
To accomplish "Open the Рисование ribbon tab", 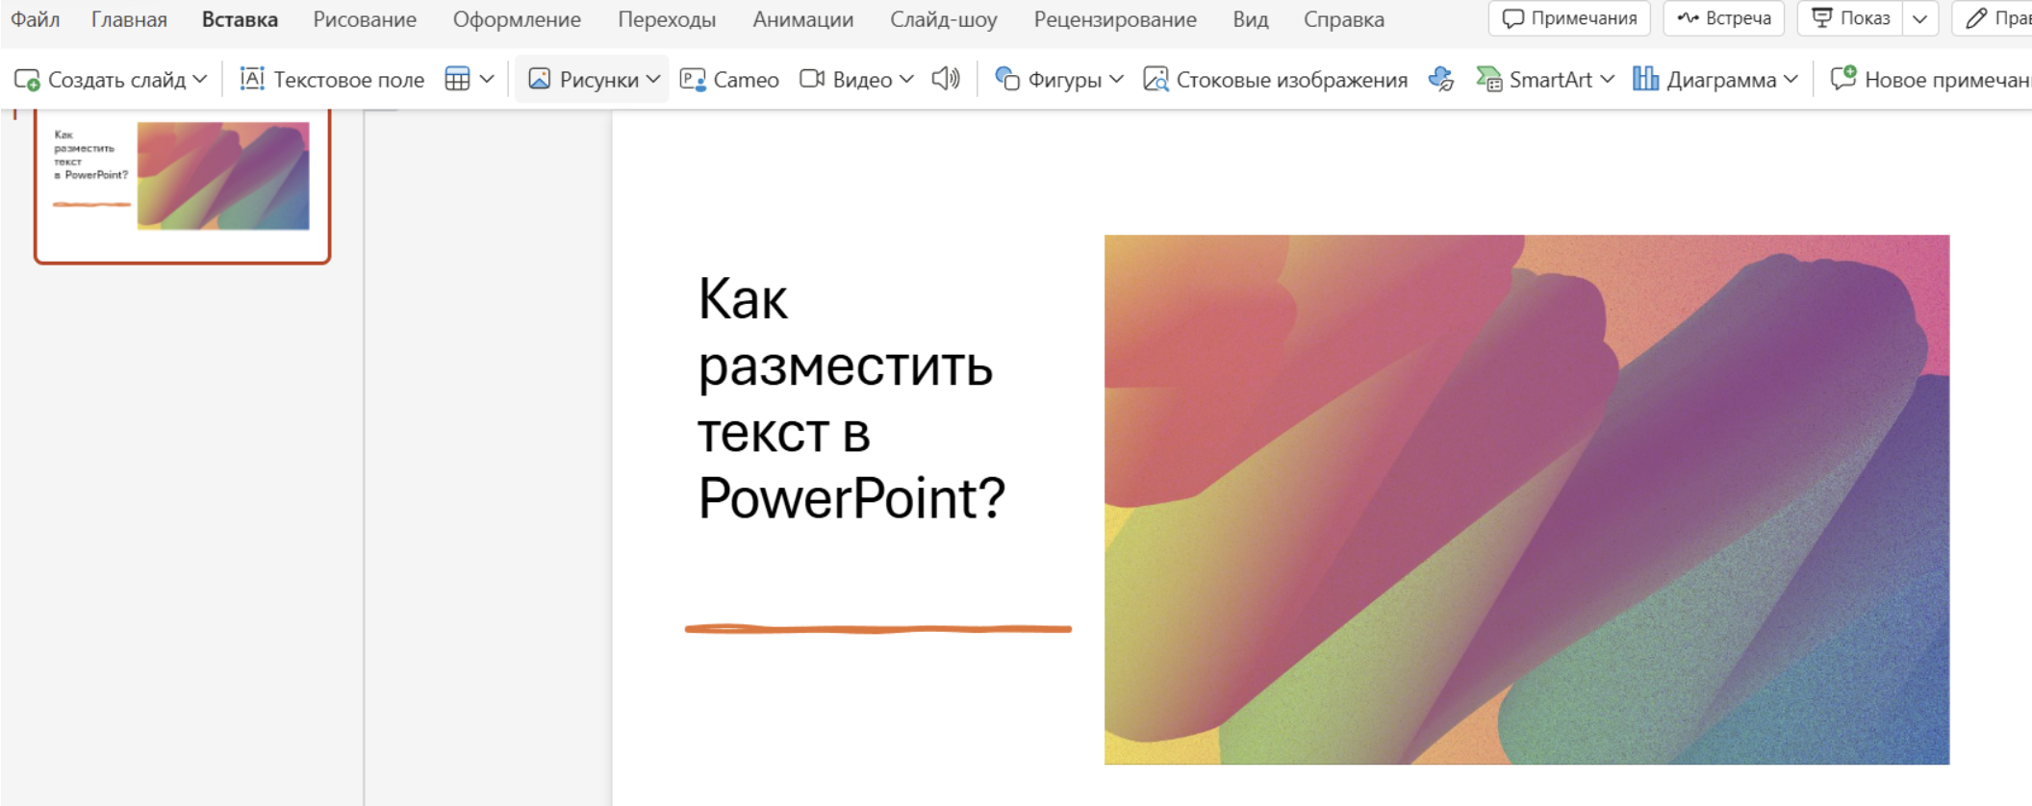I will [365, 19].
